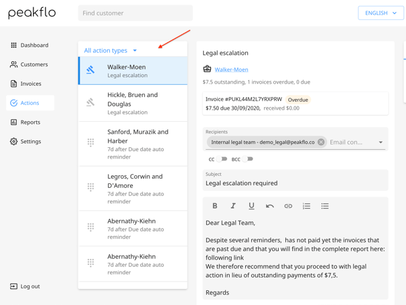Screen dimensions: 406x305
Task: Toggle the CC switch
Action: point(222,159)
